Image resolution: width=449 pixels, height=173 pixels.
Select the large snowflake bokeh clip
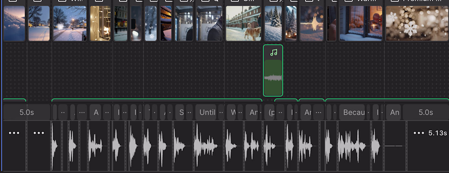(x=417, y=24)
